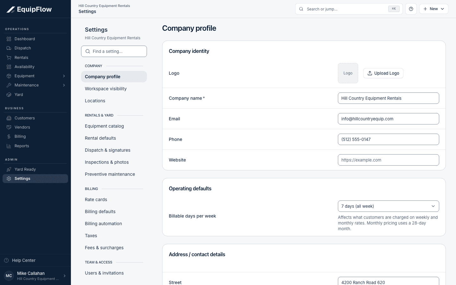The height and width of the screenshot is (285, 456).
Task: Click the Yard Ready rocket icon
Action: 9,169
